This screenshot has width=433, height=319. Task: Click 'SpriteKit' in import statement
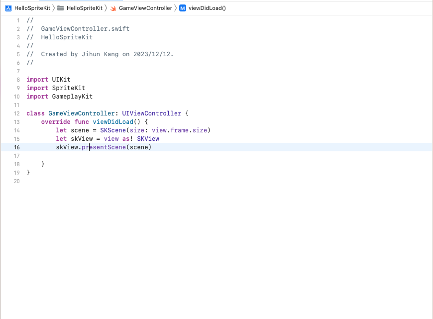tap(69, 88)
